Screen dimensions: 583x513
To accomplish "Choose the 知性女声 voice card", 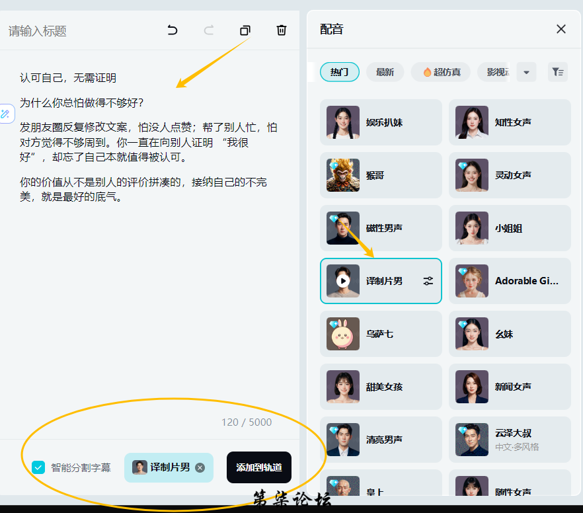I will pos(509,122).
